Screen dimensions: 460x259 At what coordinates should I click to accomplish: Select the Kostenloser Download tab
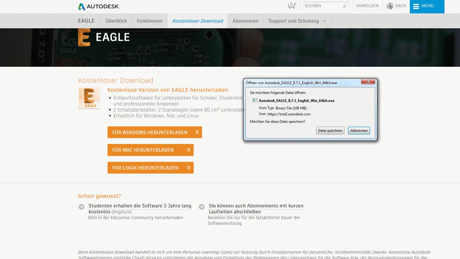coord(198,21)
